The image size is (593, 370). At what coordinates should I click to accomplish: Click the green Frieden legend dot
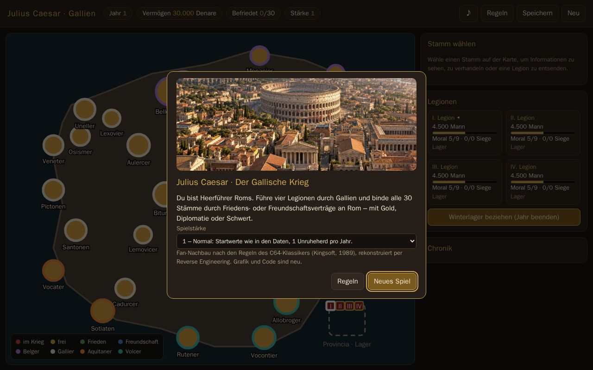[82, 342]
